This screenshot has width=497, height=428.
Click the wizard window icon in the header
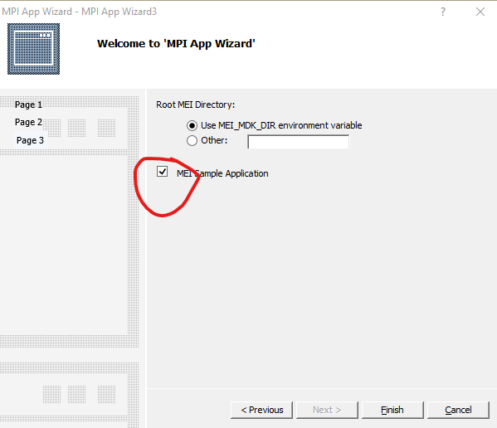coord(33,49)
